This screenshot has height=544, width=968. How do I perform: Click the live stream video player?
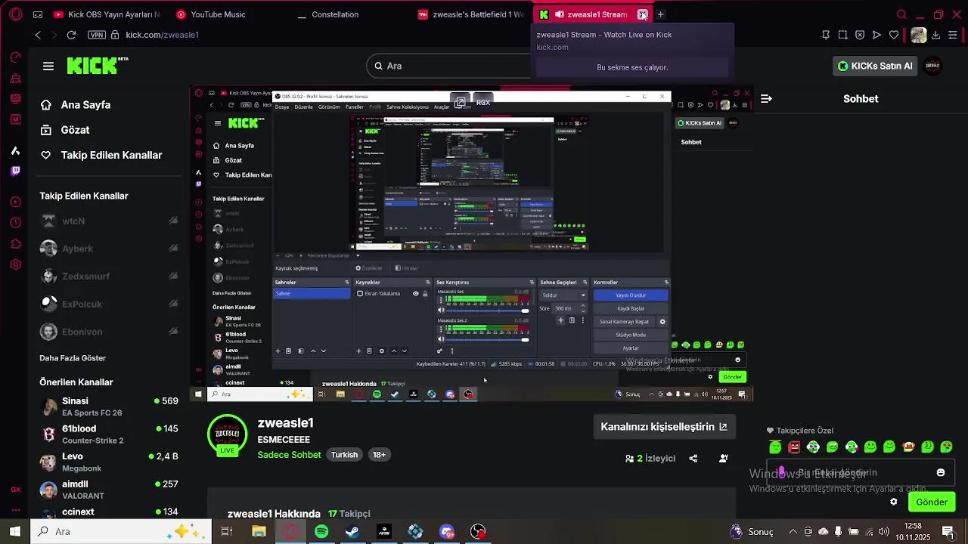point(470,243)
